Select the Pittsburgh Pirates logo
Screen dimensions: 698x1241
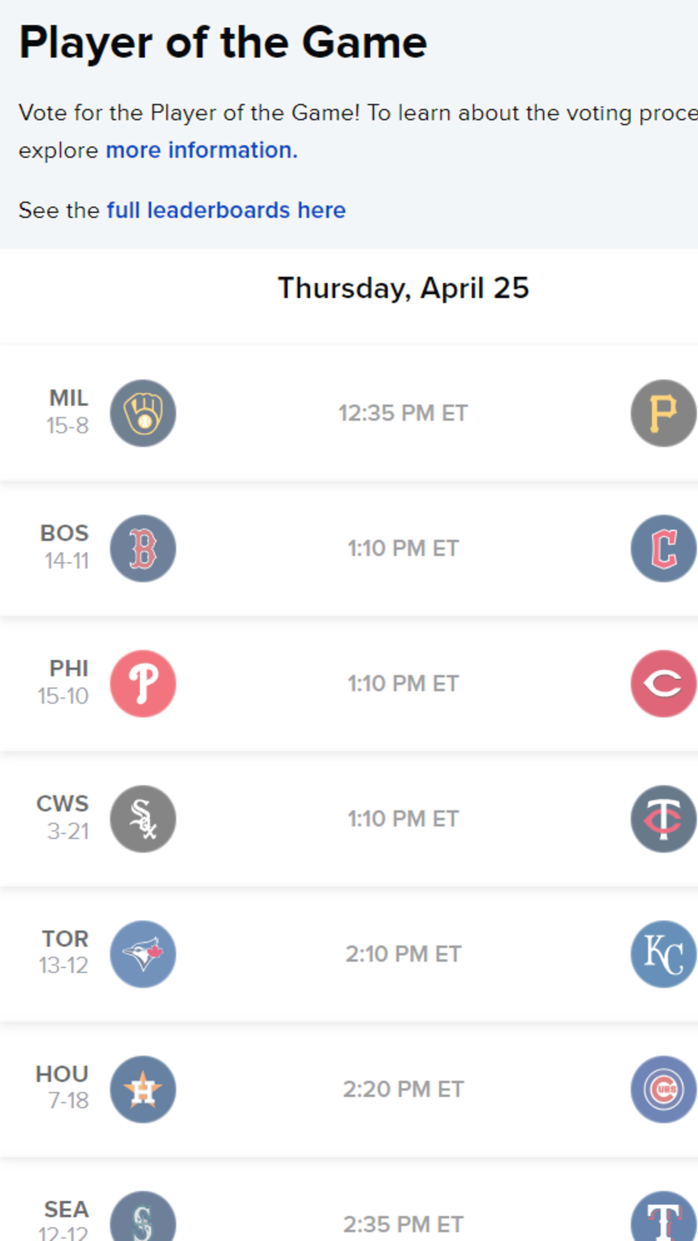point(664,413)
